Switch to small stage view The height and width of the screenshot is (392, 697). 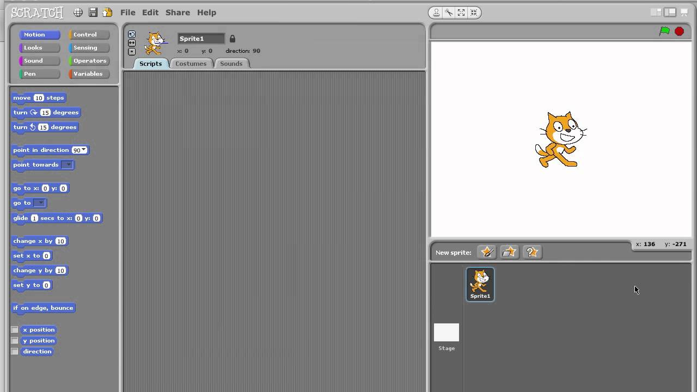(657, 12)
